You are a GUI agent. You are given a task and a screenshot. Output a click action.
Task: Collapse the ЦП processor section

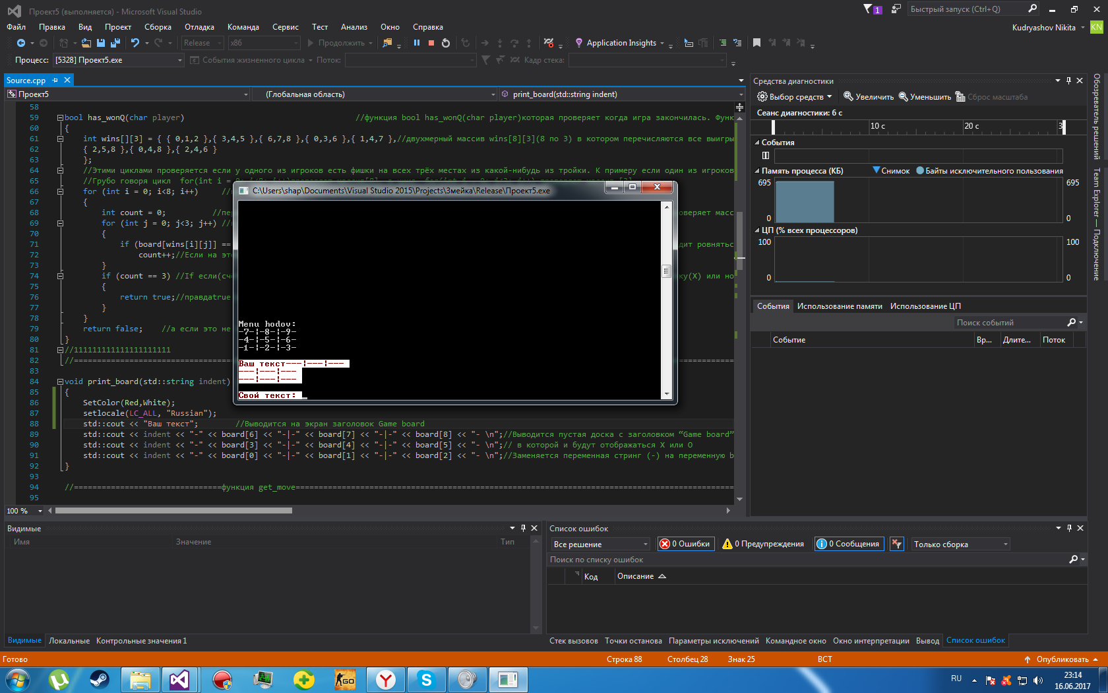pyautogui.click(x=757, y=230)
